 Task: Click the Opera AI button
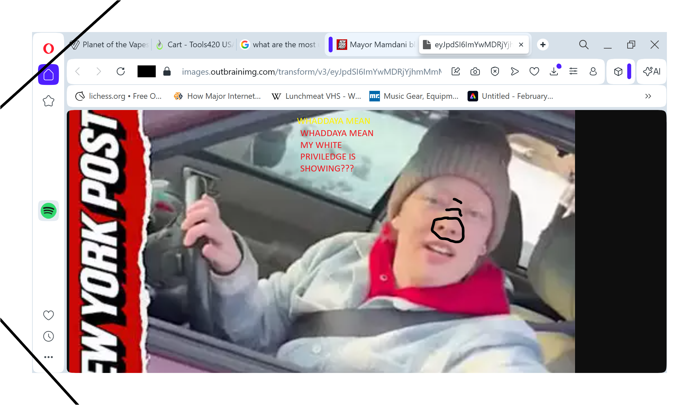point(651,71)
